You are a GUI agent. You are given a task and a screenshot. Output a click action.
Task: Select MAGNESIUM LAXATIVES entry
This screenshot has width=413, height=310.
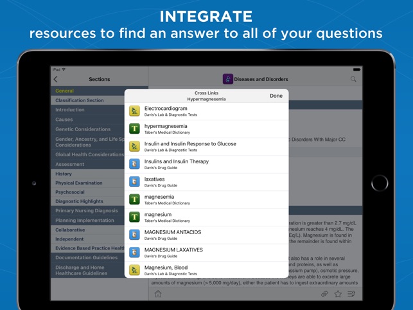click(207, 253)
